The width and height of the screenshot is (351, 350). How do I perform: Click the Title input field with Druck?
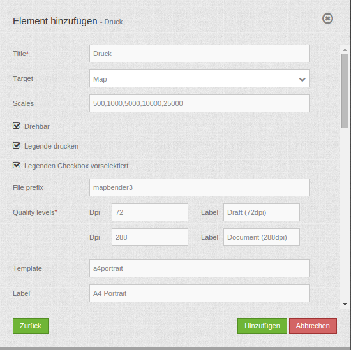click(x=199, y=54)
